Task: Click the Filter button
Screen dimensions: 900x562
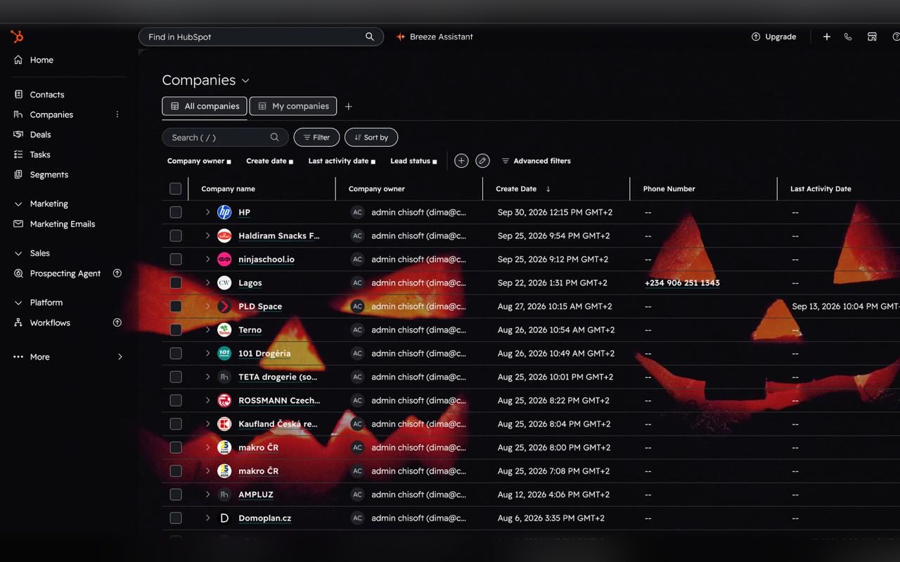Action: point(316,138)
